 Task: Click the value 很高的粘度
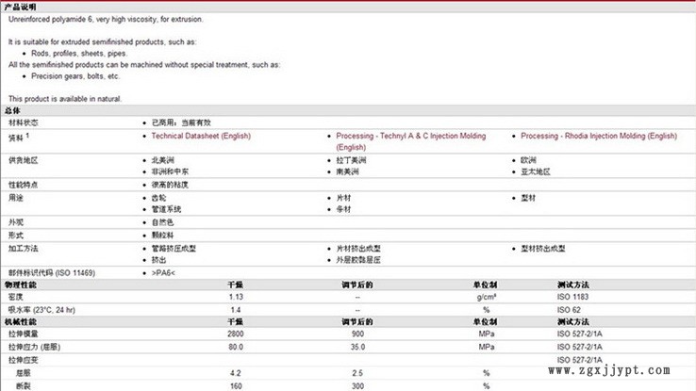(x=170, y=185)
